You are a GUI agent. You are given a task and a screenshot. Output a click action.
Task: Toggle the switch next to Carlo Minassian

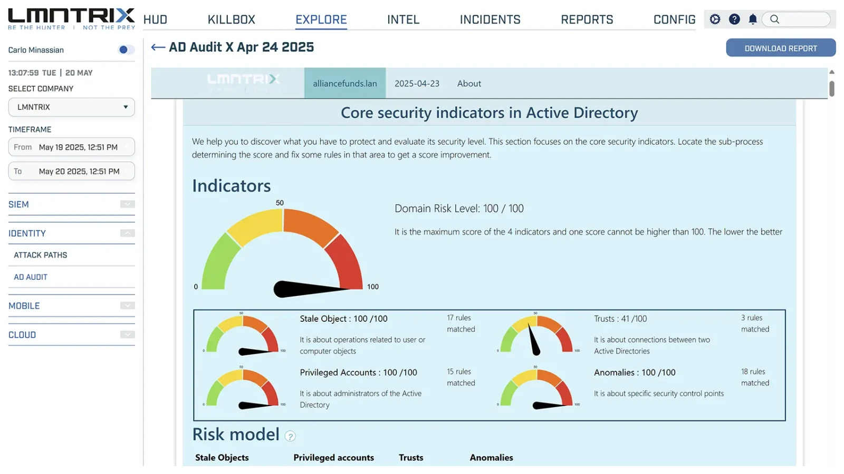[126, 50]
